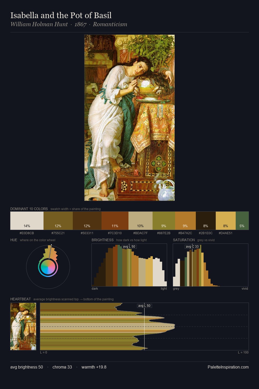This screenshot has width=259, height=389.
Task: Select the #2B1E0C near-black swatch
Action: tap(206, 221)
